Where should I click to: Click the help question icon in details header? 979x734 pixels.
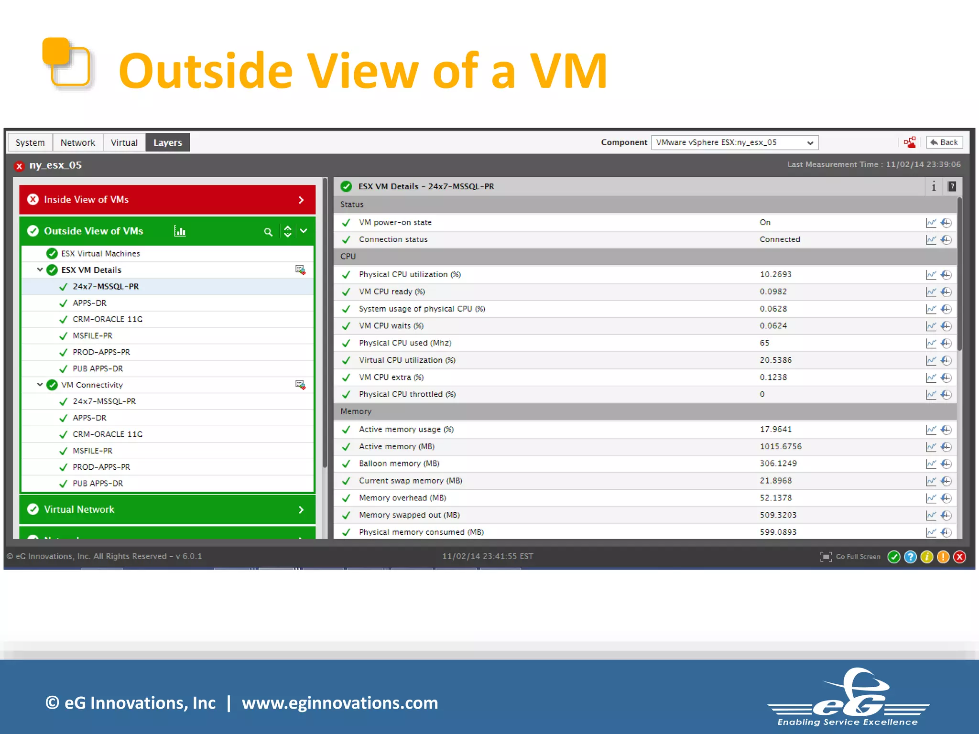click(x=952, y=186)
